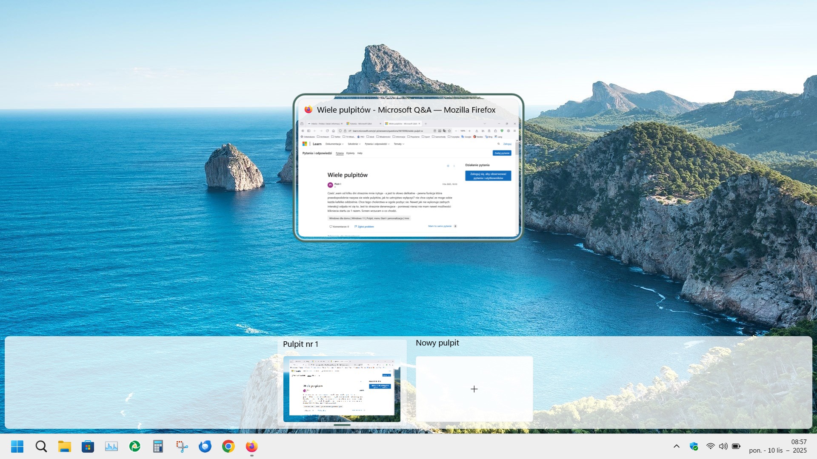Open Google Chrome from the taskbar
This screenshot has height=459, width=817.
[x=229, y=446]
